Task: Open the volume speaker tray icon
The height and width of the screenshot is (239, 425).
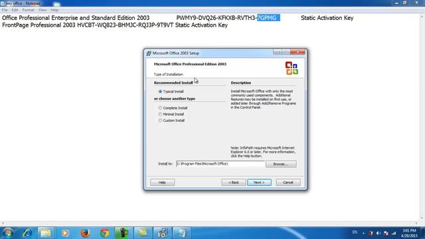Action: (x=379, y=233)
